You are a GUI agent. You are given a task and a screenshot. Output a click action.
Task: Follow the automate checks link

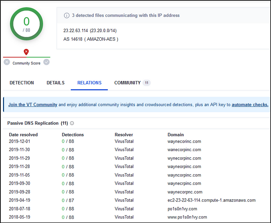250,105
